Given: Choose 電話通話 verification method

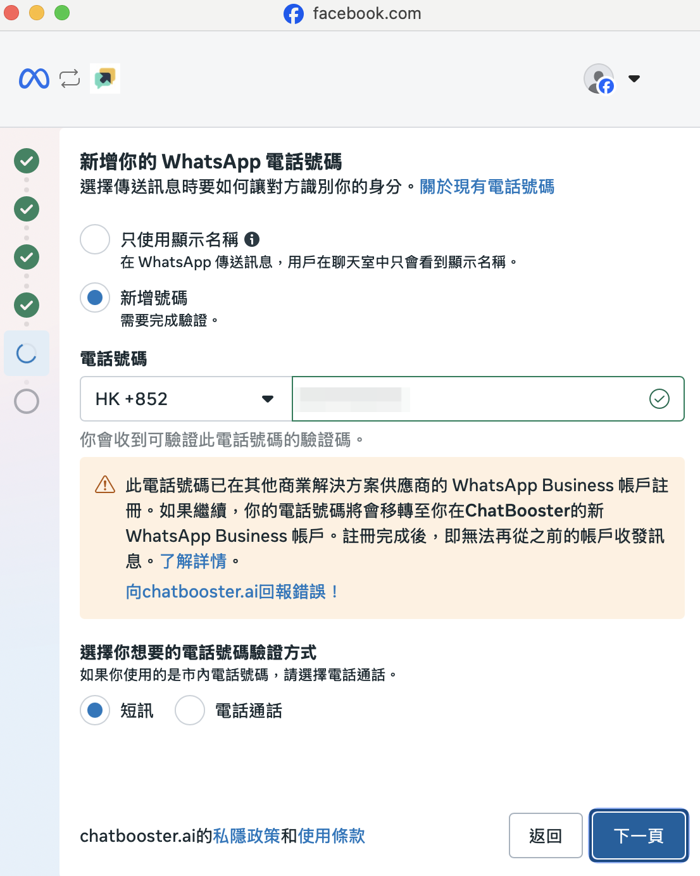Looking at the screenshot, I should 190,710.
